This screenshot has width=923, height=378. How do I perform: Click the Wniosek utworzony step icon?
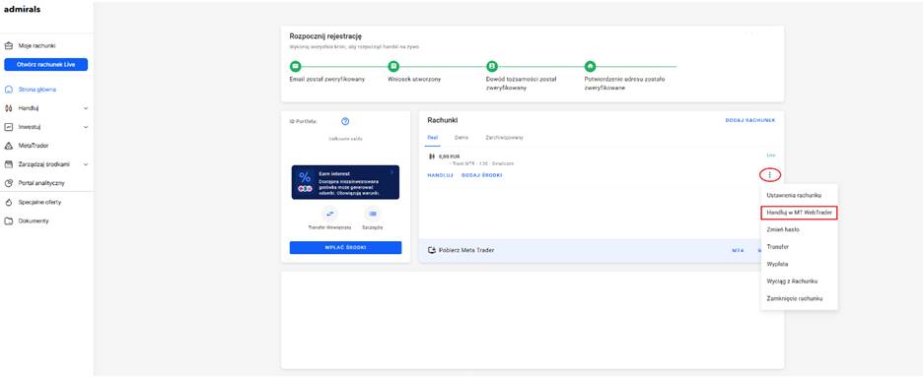[393, 66]
